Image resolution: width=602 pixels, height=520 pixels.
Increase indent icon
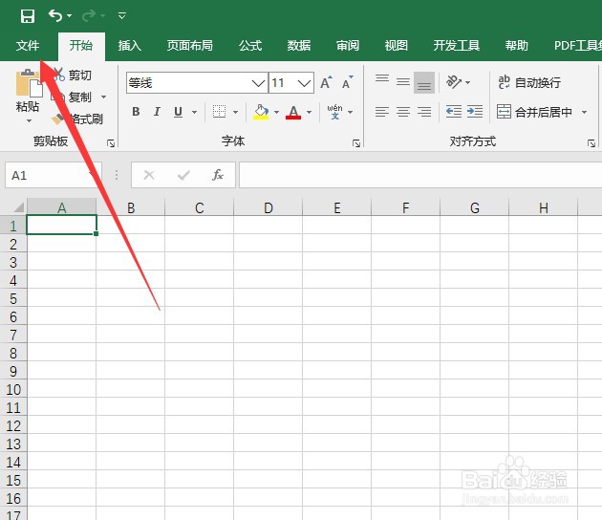pos(475,112)
